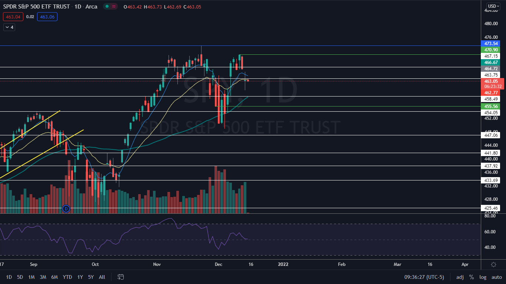This screenshot has height=284, width=506.
Task: Open timezone menu showing 09:36:27 (UTC-5)
Action: (x=424, y=277)
